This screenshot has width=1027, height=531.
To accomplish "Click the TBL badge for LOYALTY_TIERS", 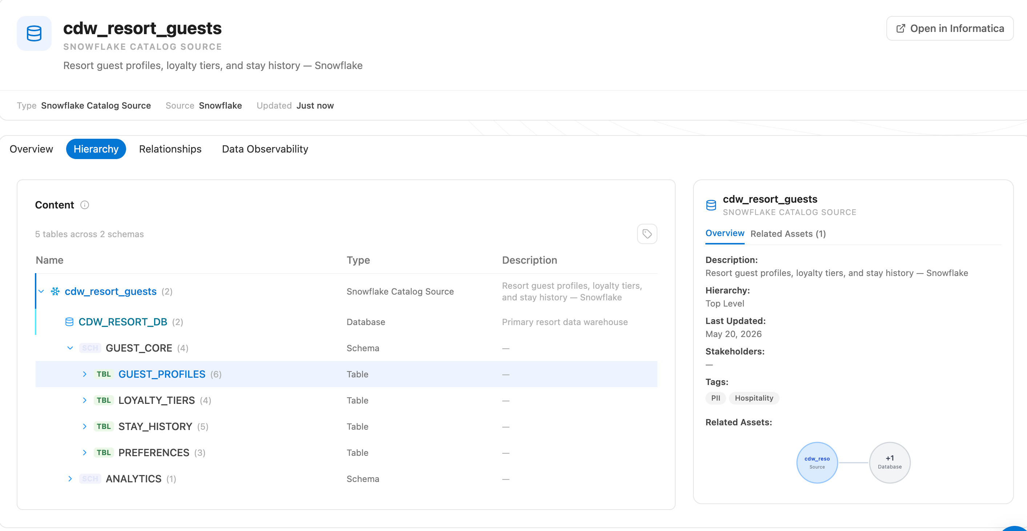I will click(104, 400).
